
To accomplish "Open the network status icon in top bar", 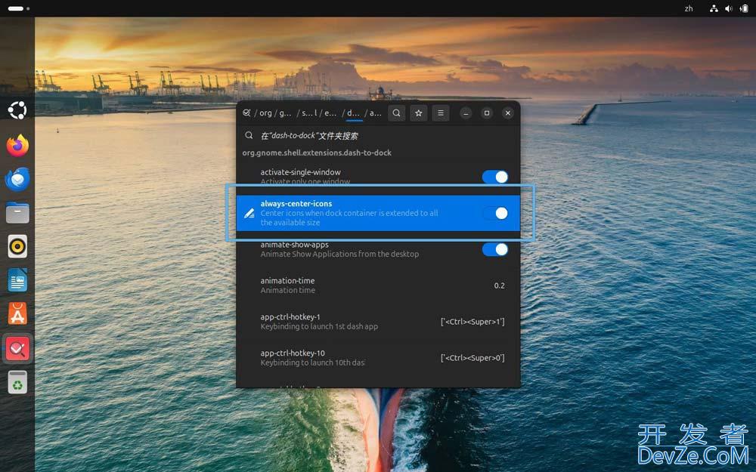I will coord(714,8).
